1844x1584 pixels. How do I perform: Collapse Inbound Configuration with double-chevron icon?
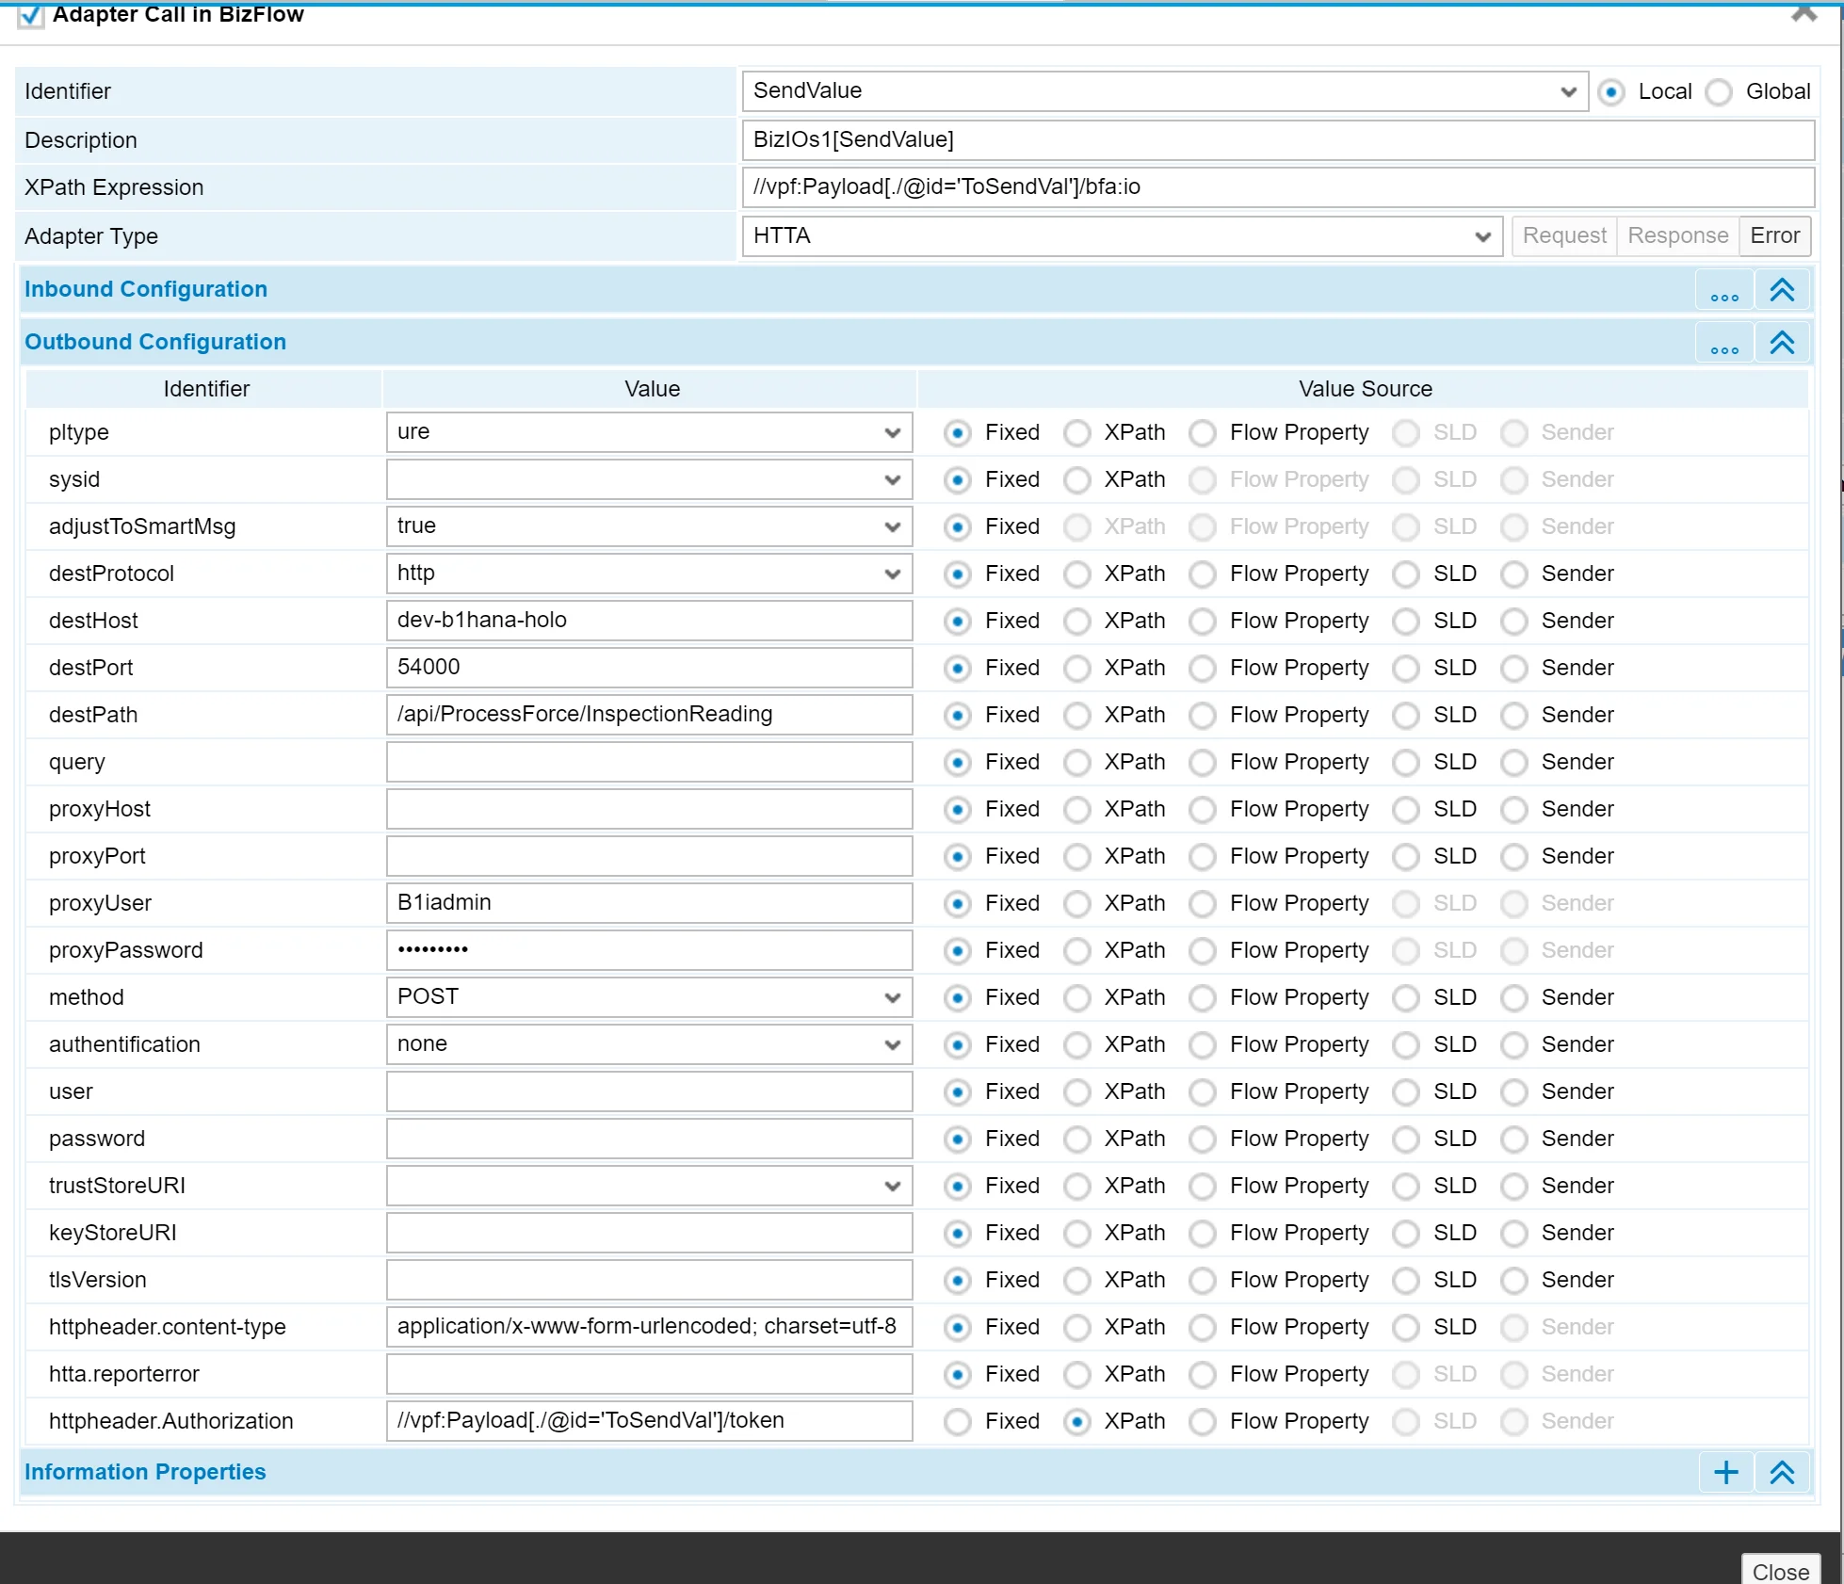coord(1781,290)
